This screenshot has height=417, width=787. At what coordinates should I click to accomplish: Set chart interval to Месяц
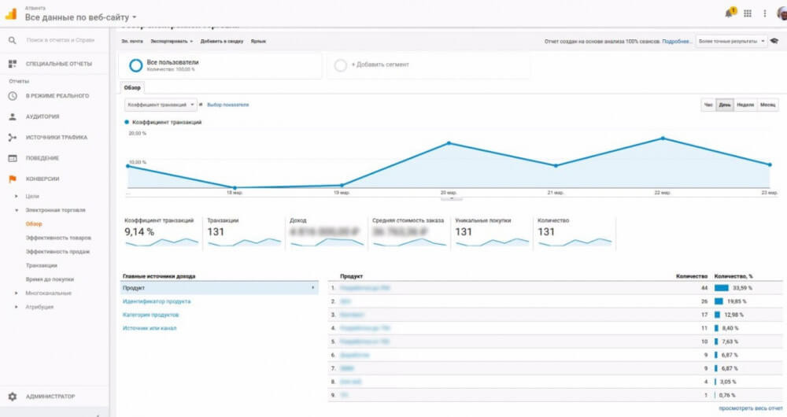click(x=768, y=105)
